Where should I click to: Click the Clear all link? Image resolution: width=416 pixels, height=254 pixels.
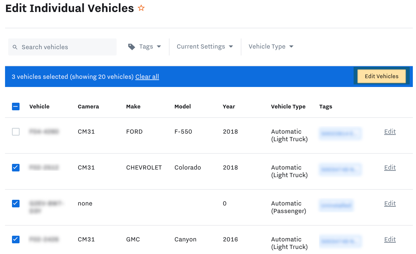coord(147,77)
